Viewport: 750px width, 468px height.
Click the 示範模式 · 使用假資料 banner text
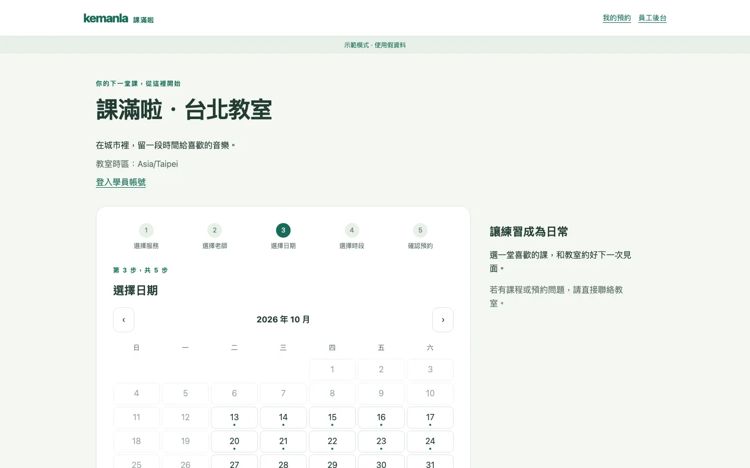(375, 45)
